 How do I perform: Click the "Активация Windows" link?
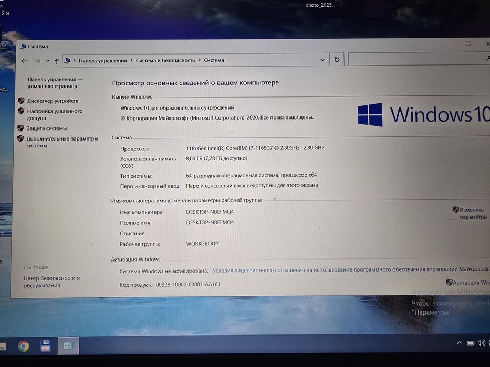(471, 283)
